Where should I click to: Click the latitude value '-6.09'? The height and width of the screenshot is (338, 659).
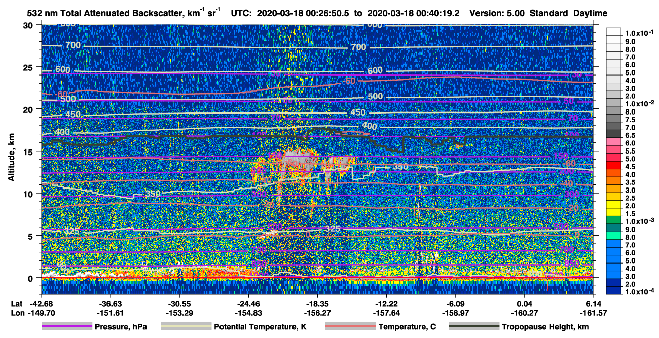(455, 304)
